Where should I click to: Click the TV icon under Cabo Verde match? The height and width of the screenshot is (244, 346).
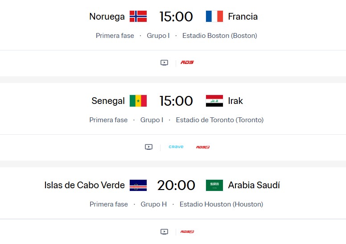[164, 232]
